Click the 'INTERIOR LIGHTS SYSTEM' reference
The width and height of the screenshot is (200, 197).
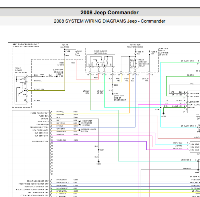coord(88,130)
